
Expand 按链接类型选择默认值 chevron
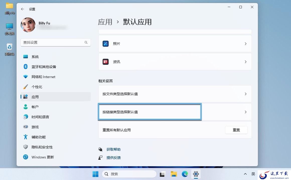click(x=246, y=112)
